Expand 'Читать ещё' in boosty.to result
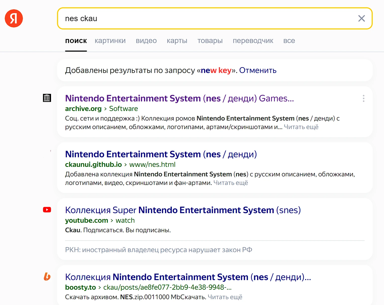The height and width of the screenshot is (305, 384). tap(225, 297)
